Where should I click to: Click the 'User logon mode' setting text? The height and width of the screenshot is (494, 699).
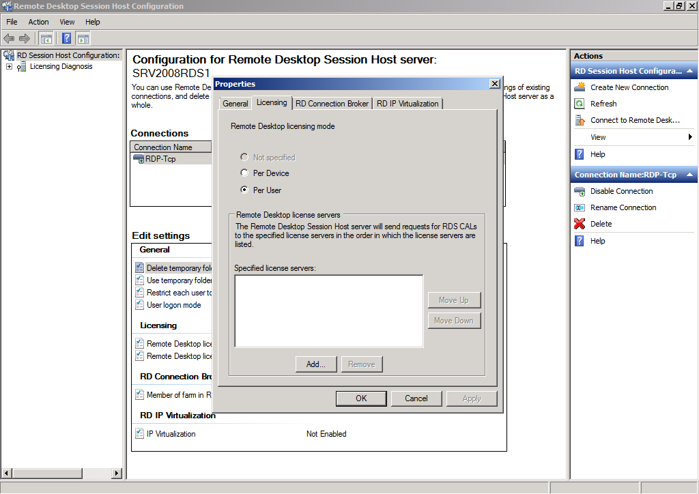pos(174,305)
